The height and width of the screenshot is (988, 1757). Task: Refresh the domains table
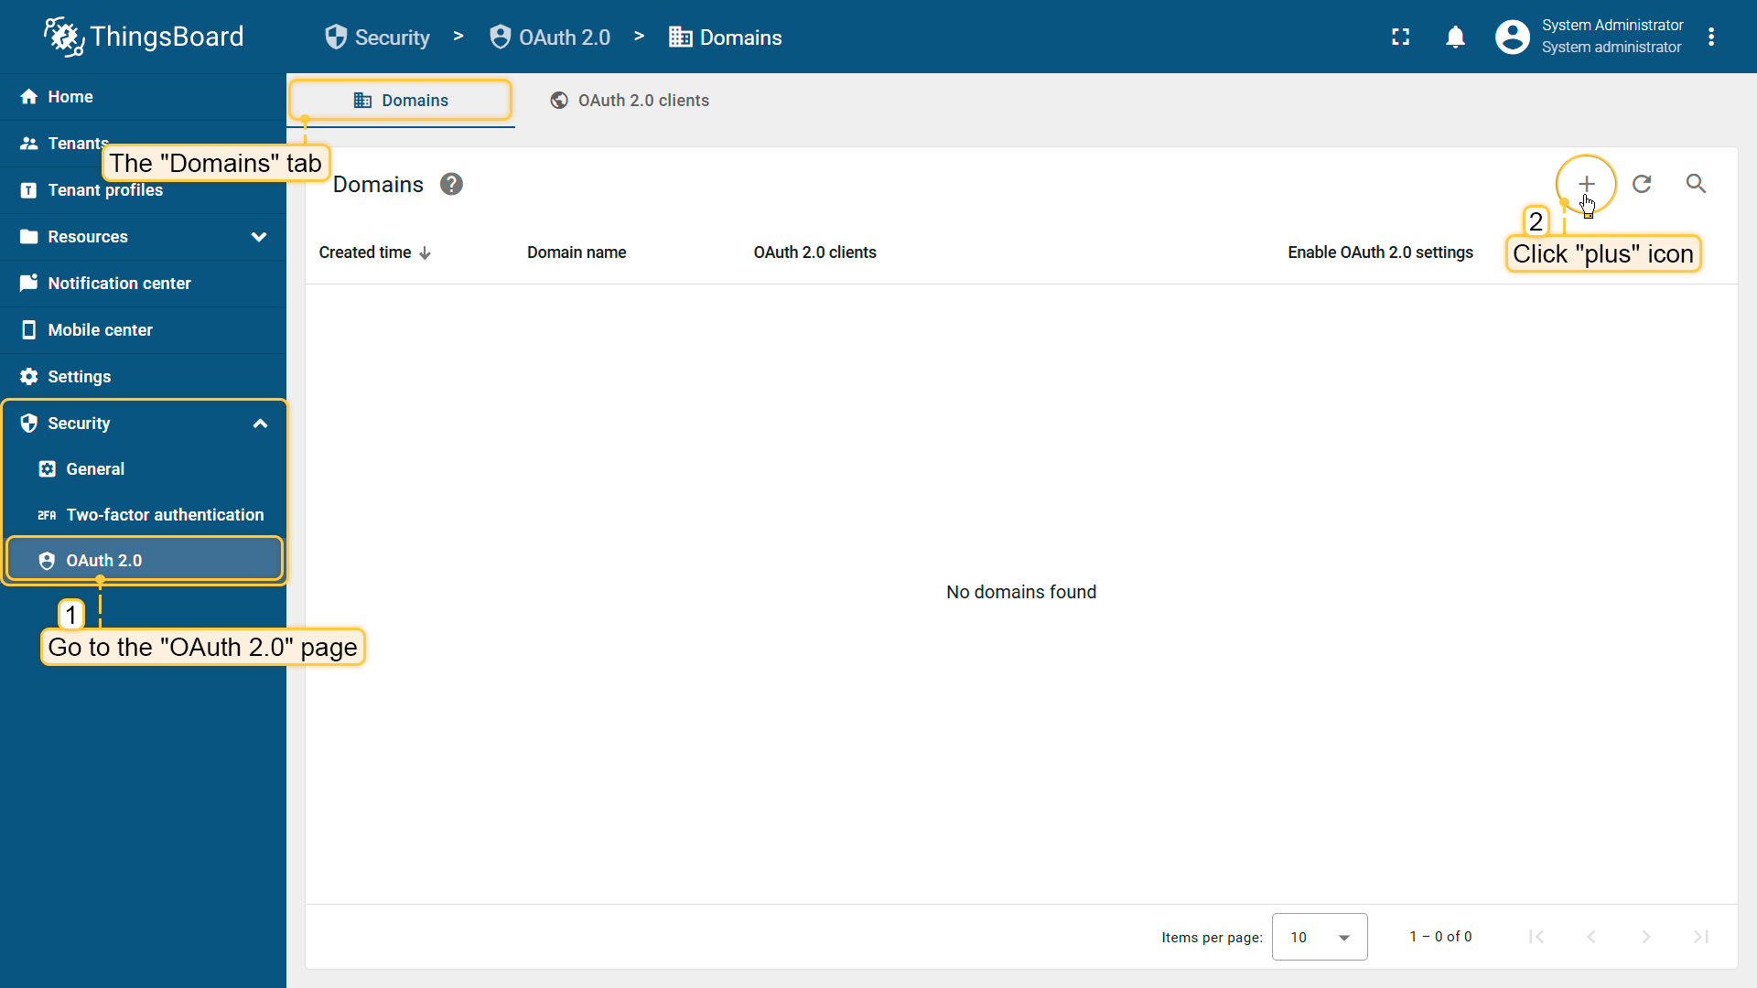pos(1642,184)
